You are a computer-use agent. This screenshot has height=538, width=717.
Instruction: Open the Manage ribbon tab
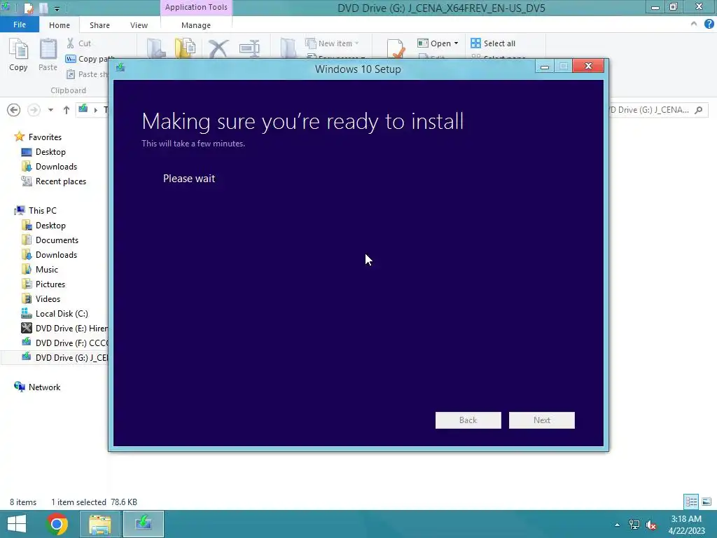click(196, 25)
